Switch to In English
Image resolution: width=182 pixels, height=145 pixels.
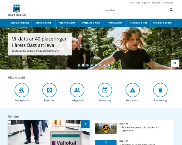click(156, 3)
